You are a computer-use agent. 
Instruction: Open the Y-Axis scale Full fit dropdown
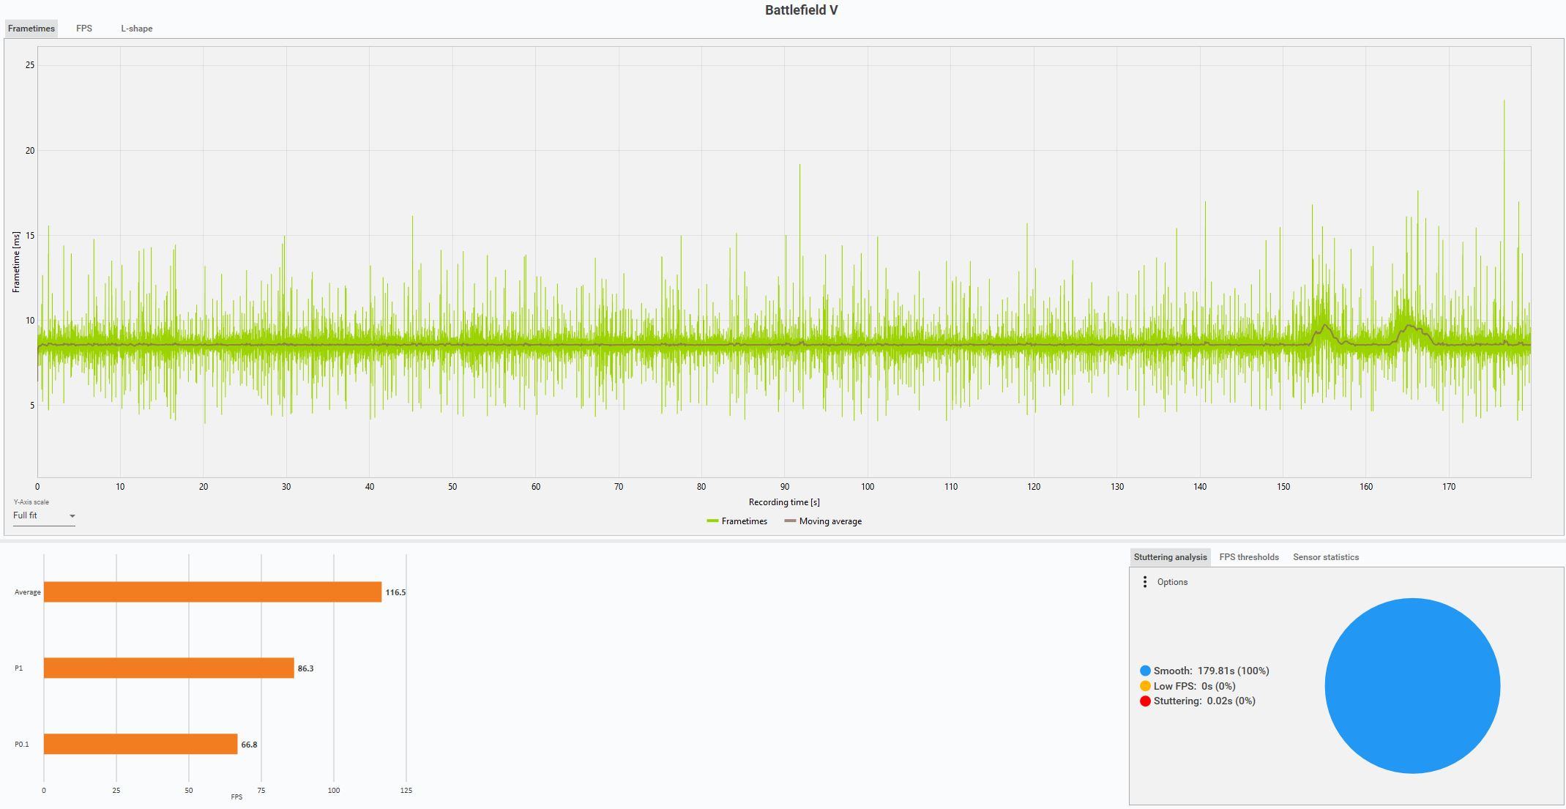44,516
